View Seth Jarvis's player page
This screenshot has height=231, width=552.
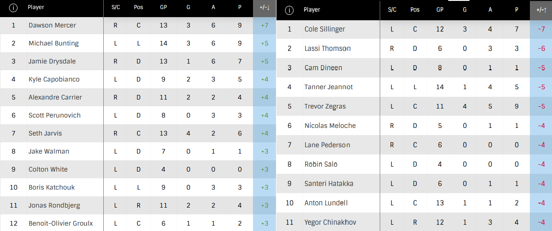coord(45,133)
